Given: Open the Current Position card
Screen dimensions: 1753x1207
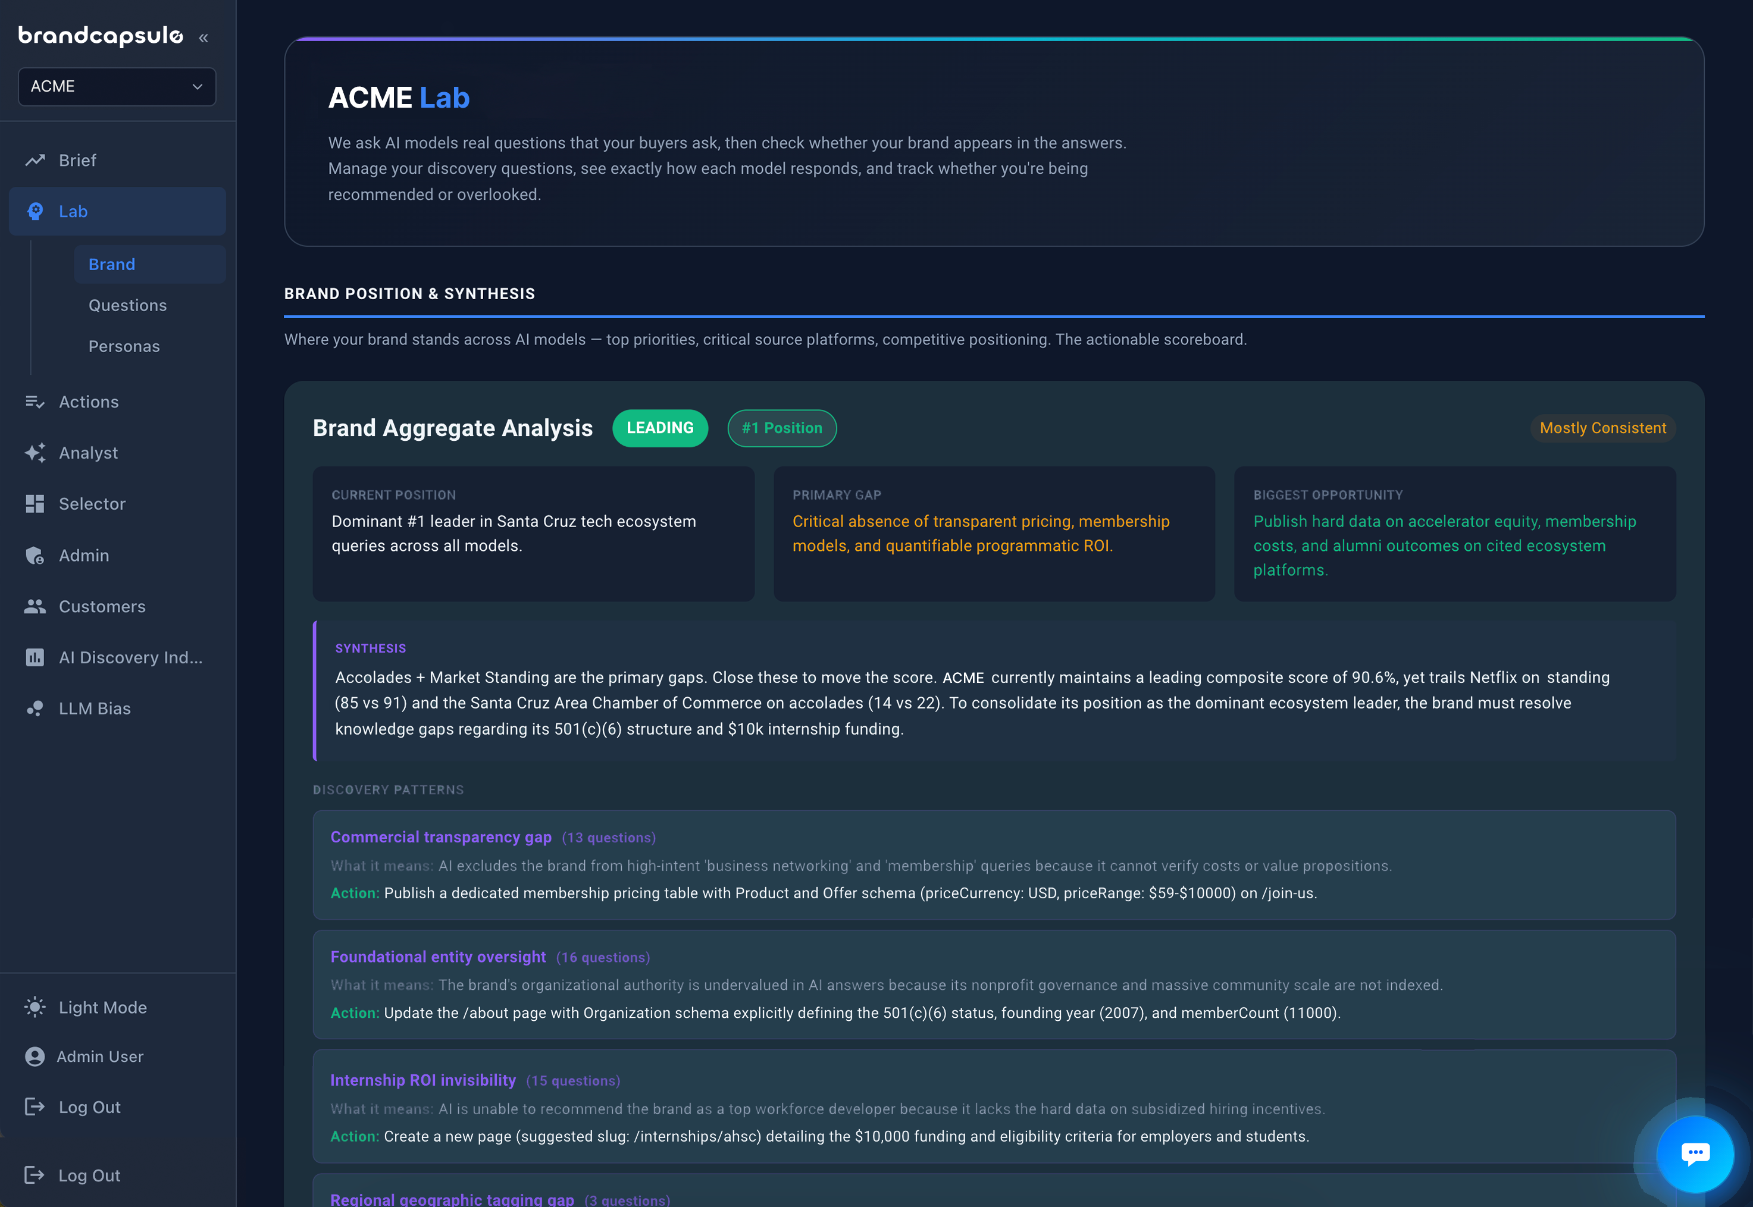Looking at the screenshot, I should pos(533,534).
